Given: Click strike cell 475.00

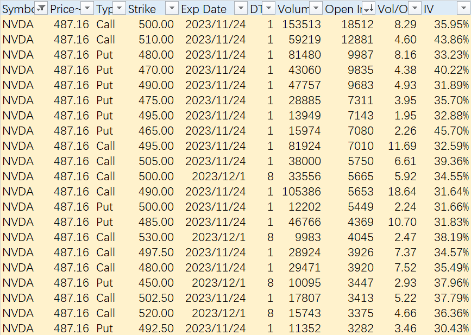Looking at the screenshot, I should (156, 100).
